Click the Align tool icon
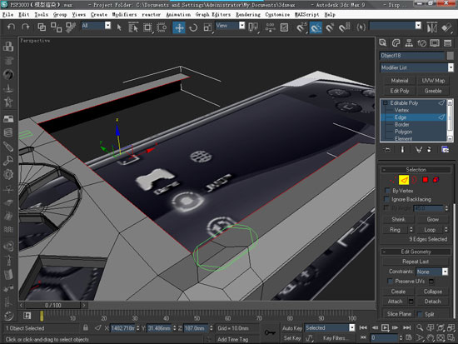Image resolution: width=458 pixels, height=344 pixels. point(446,27)
